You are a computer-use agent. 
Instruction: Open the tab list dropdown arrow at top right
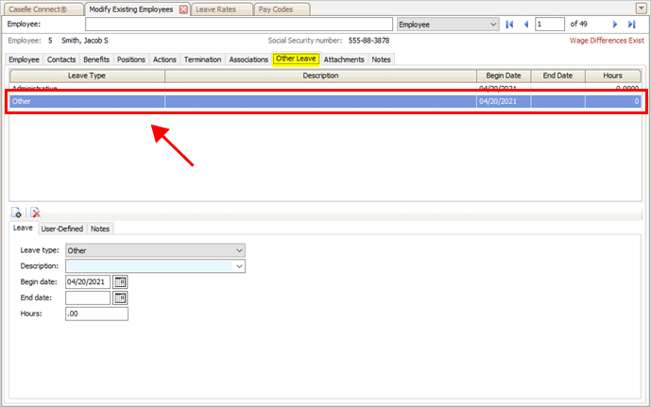[x=642, y=8]
